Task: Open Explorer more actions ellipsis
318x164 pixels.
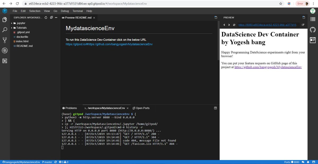Action: click(x=57, y=17)
